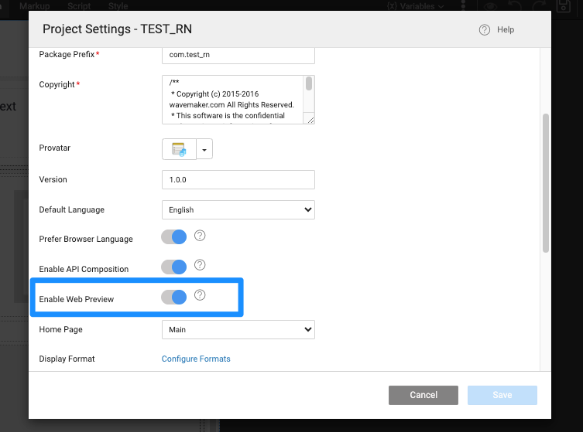Open the Provatar dropdown arrow
583x432 pixels.
click(204, 149)
